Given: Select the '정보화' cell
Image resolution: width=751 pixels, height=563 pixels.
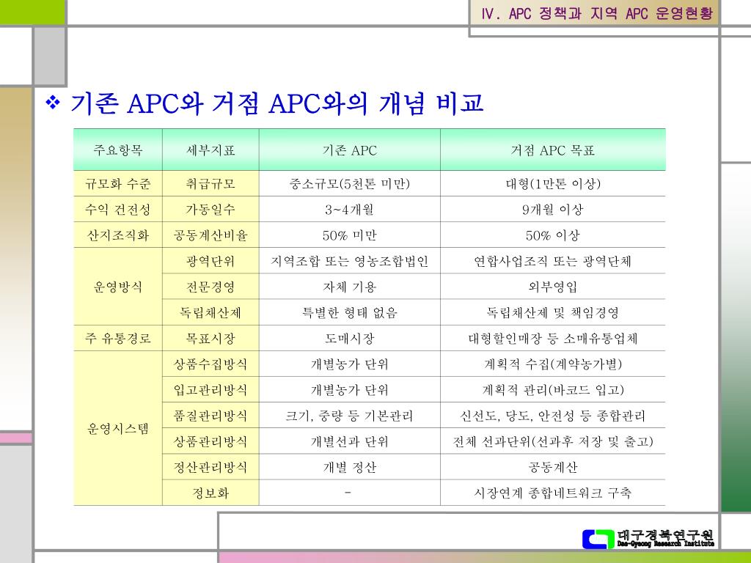Looking at the screenshot, I should [210, 493].
